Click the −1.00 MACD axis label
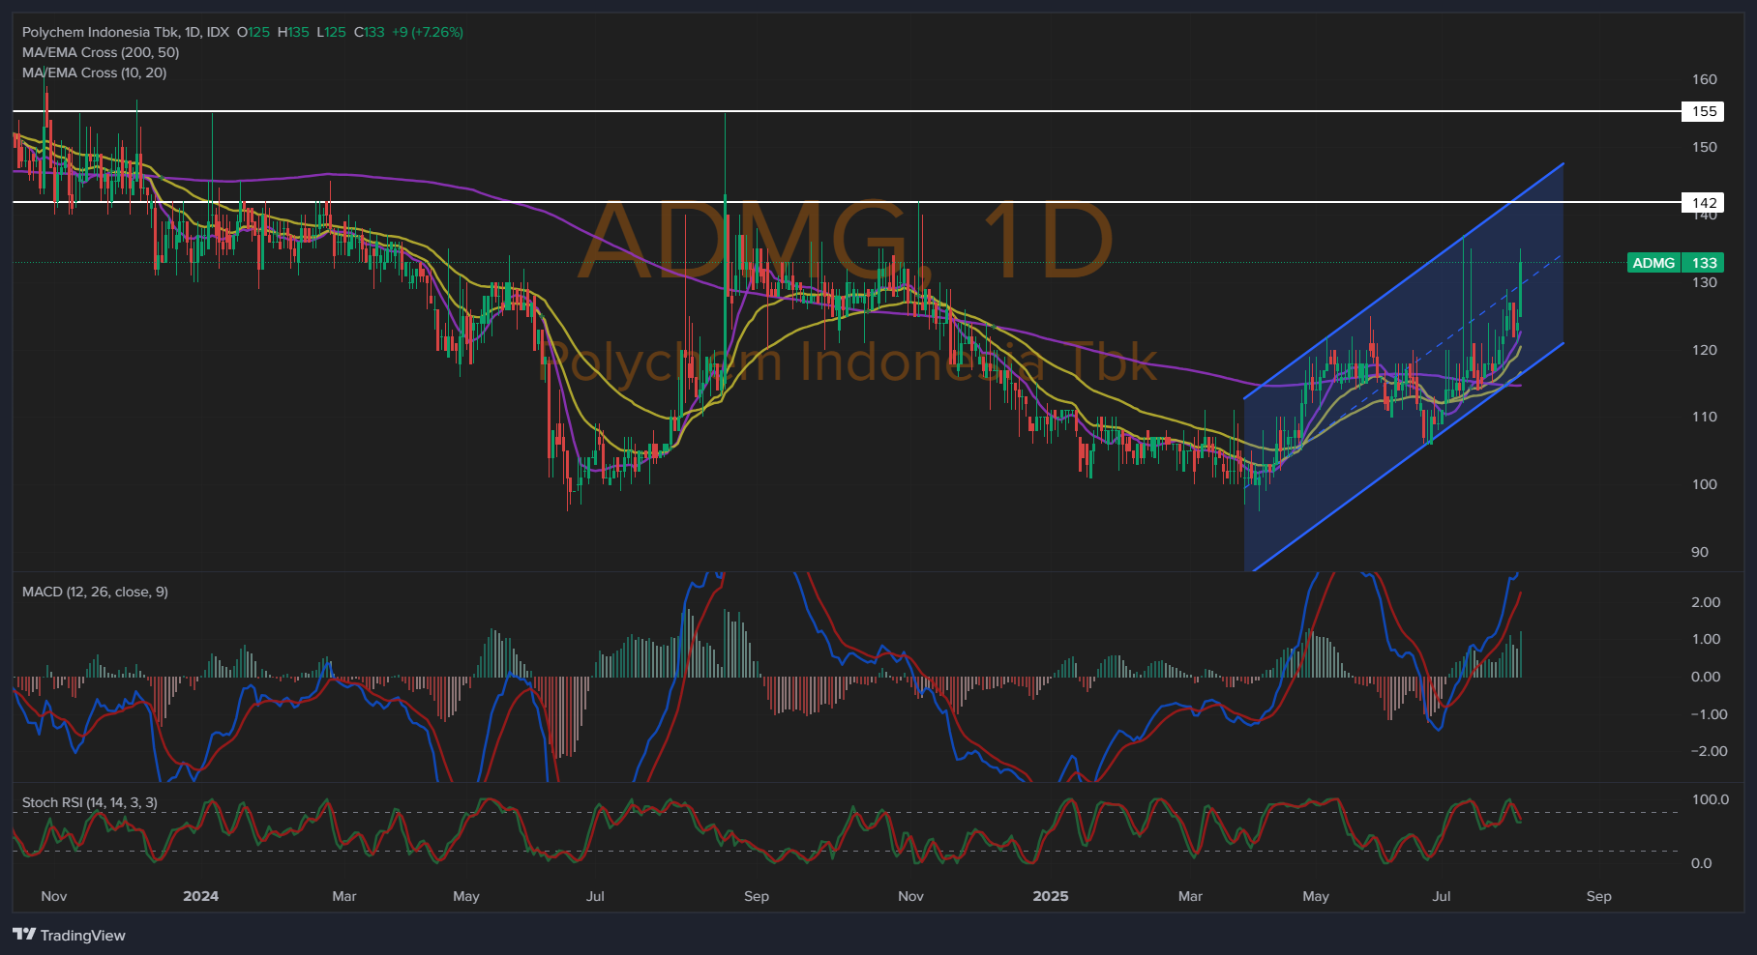The image size is (1757, 955). coord(1709,714)
